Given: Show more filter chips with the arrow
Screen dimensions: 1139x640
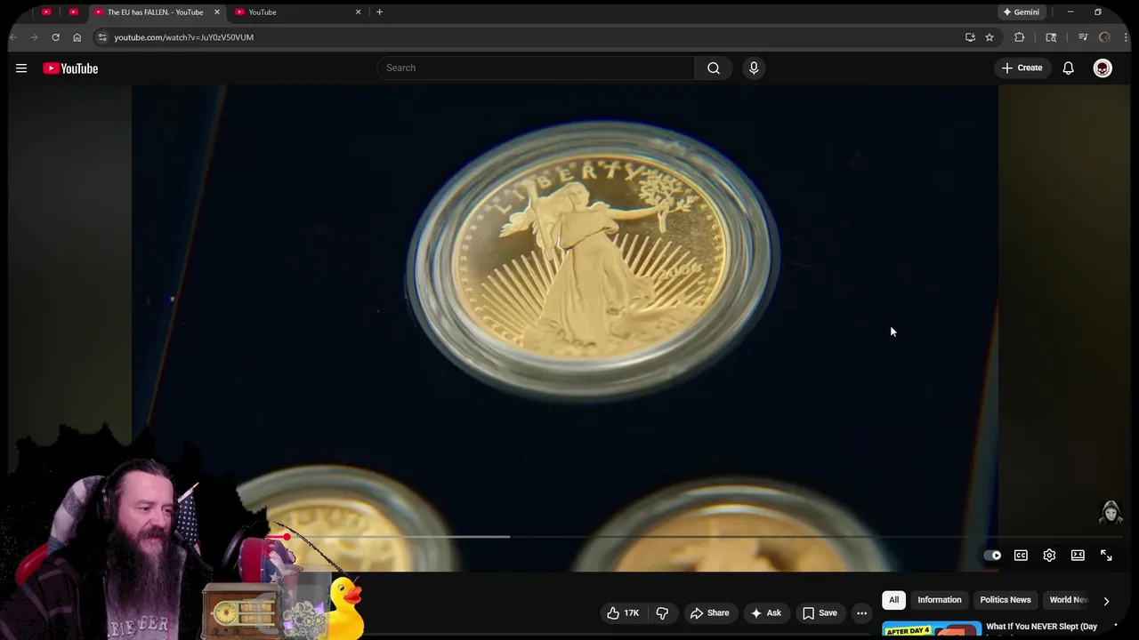Looking at the screenshot, I should pos(1106,601).
